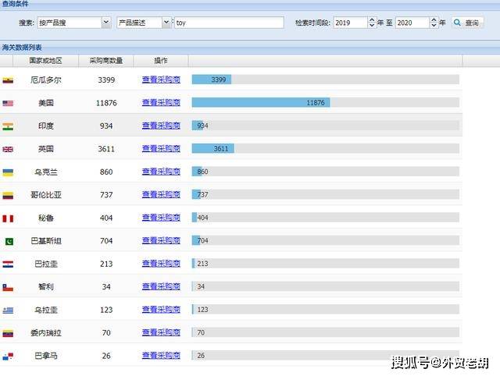Click the end year 2020 stepper
The width and height of the screenshot is (500, 376).
click(x=434, y=23)
